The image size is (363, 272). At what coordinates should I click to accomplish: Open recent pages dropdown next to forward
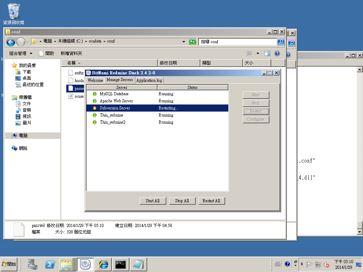pyautogui.click(x=27, y=42)
